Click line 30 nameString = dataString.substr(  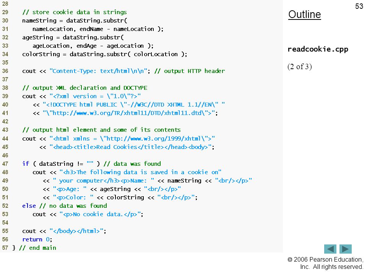(x=75, y=21)
